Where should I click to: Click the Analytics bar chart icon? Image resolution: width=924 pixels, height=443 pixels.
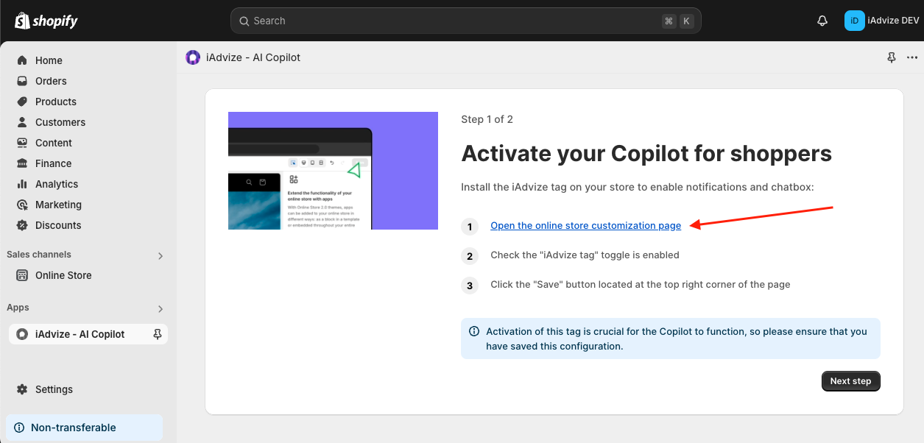point(22,184)
